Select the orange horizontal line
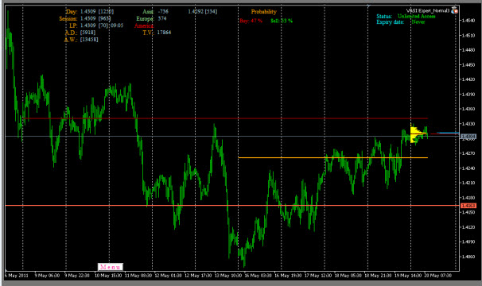Image resolution: width=482 pixels, height=286 pixels. pyautogui.click(x=333, y=157)
